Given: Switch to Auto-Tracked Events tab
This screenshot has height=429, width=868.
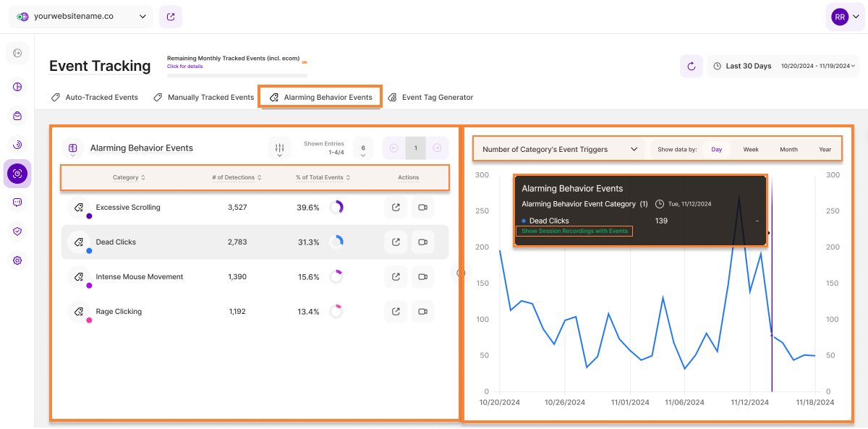Looking at the screenshot, I should 95,97.
